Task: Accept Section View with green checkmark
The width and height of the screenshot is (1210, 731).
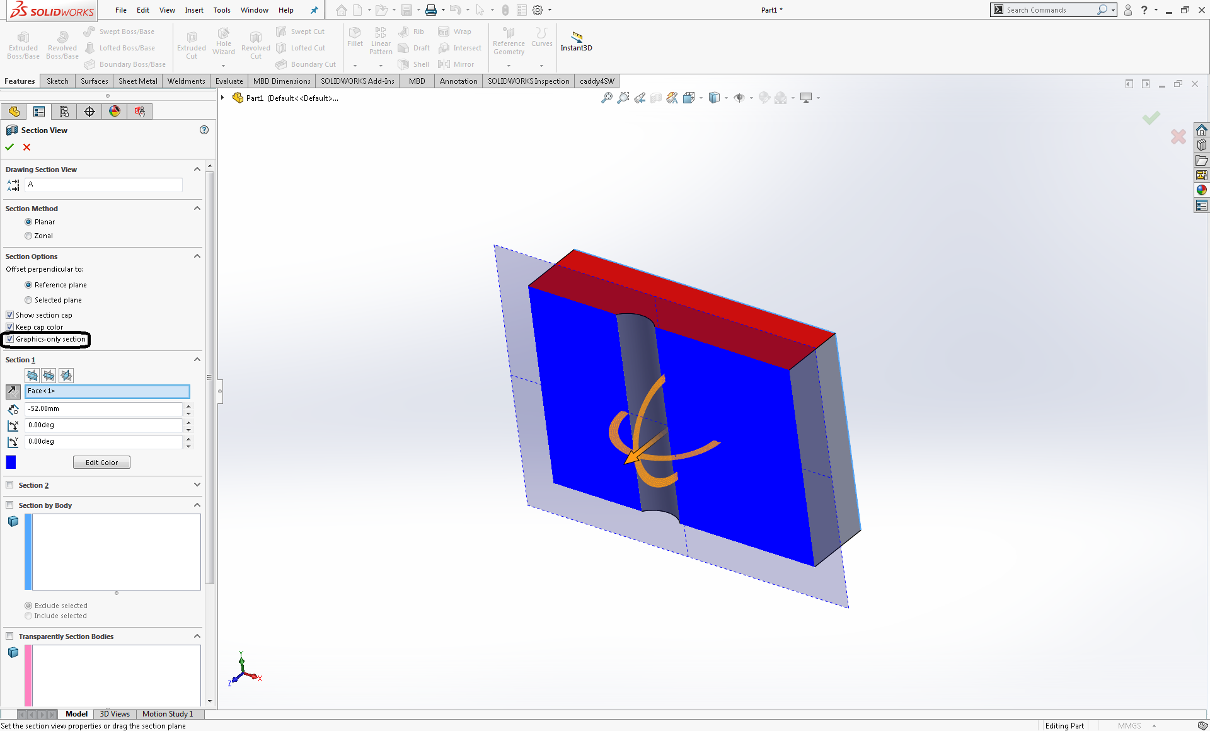Action: click(9, 147)
